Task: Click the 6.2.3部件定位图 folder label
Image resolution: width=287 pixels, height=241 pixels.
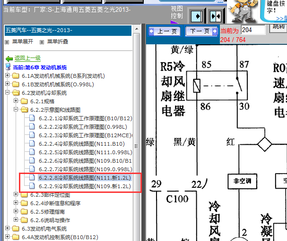Action: [x=50, y=195]
